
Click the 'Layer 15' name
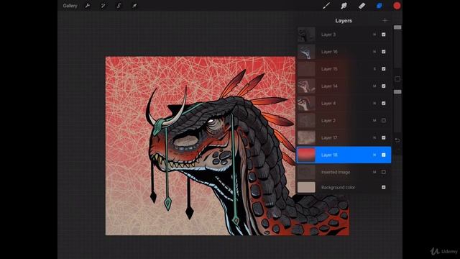pyautogui.click(x=329, y=69)
